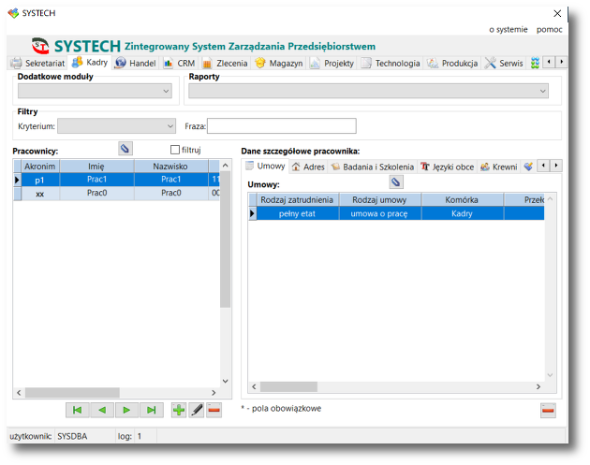Add a new employee with plus icon
This screenshot has height=465, width=590.
pyautogui.click(x=179, y=410)
